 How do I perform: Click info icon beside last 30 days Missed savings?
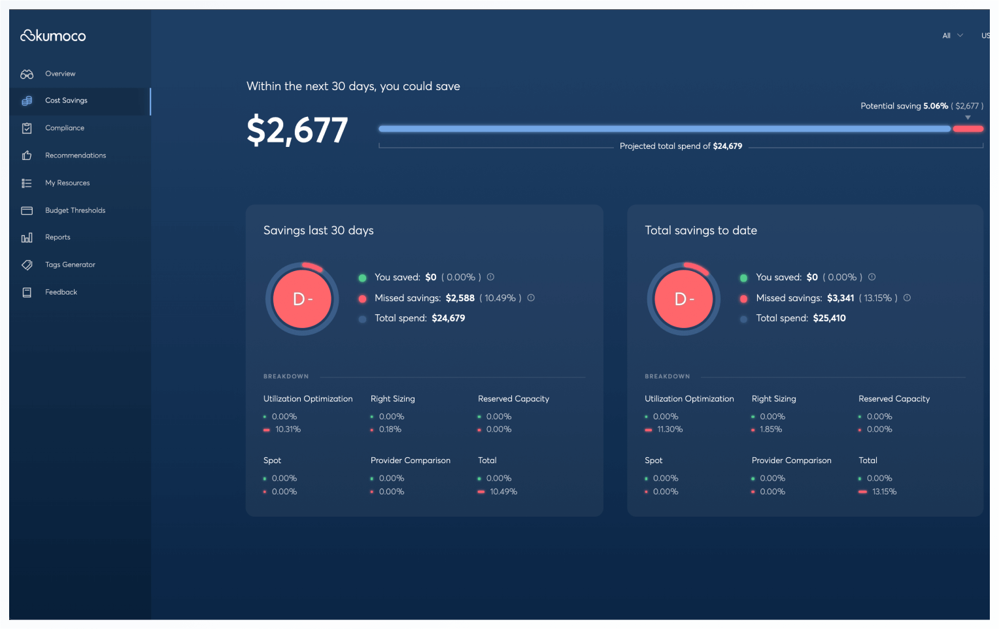click(x=531, y=298)
